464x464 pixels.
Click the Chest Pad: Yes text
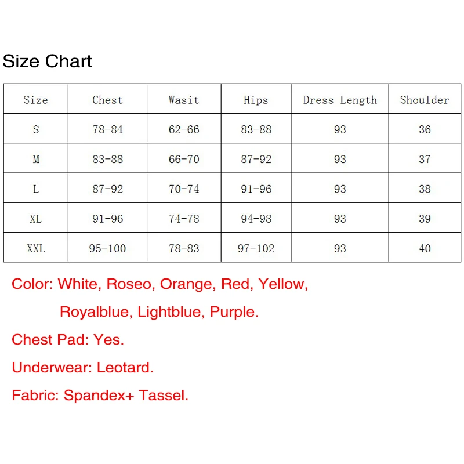coord(68,340)
